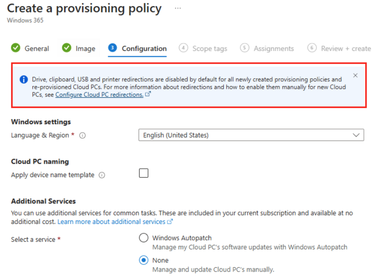
Task: Enable the Apply device name template checkbox
Action: pos(143,173)
